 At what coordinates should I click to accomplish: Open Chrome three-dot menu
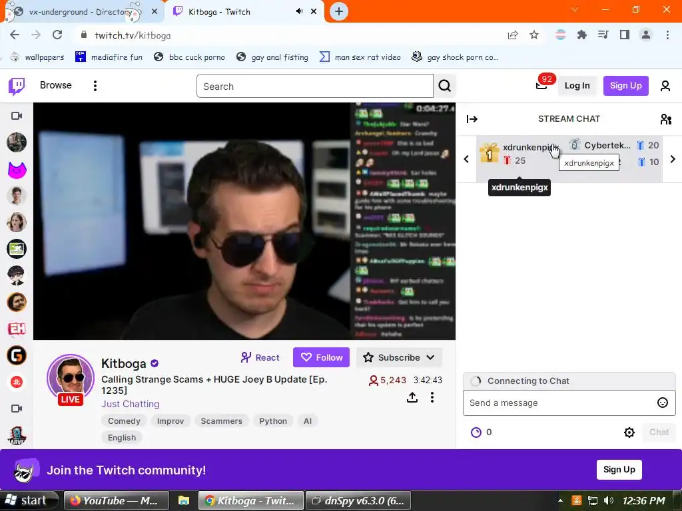[667, 35]
